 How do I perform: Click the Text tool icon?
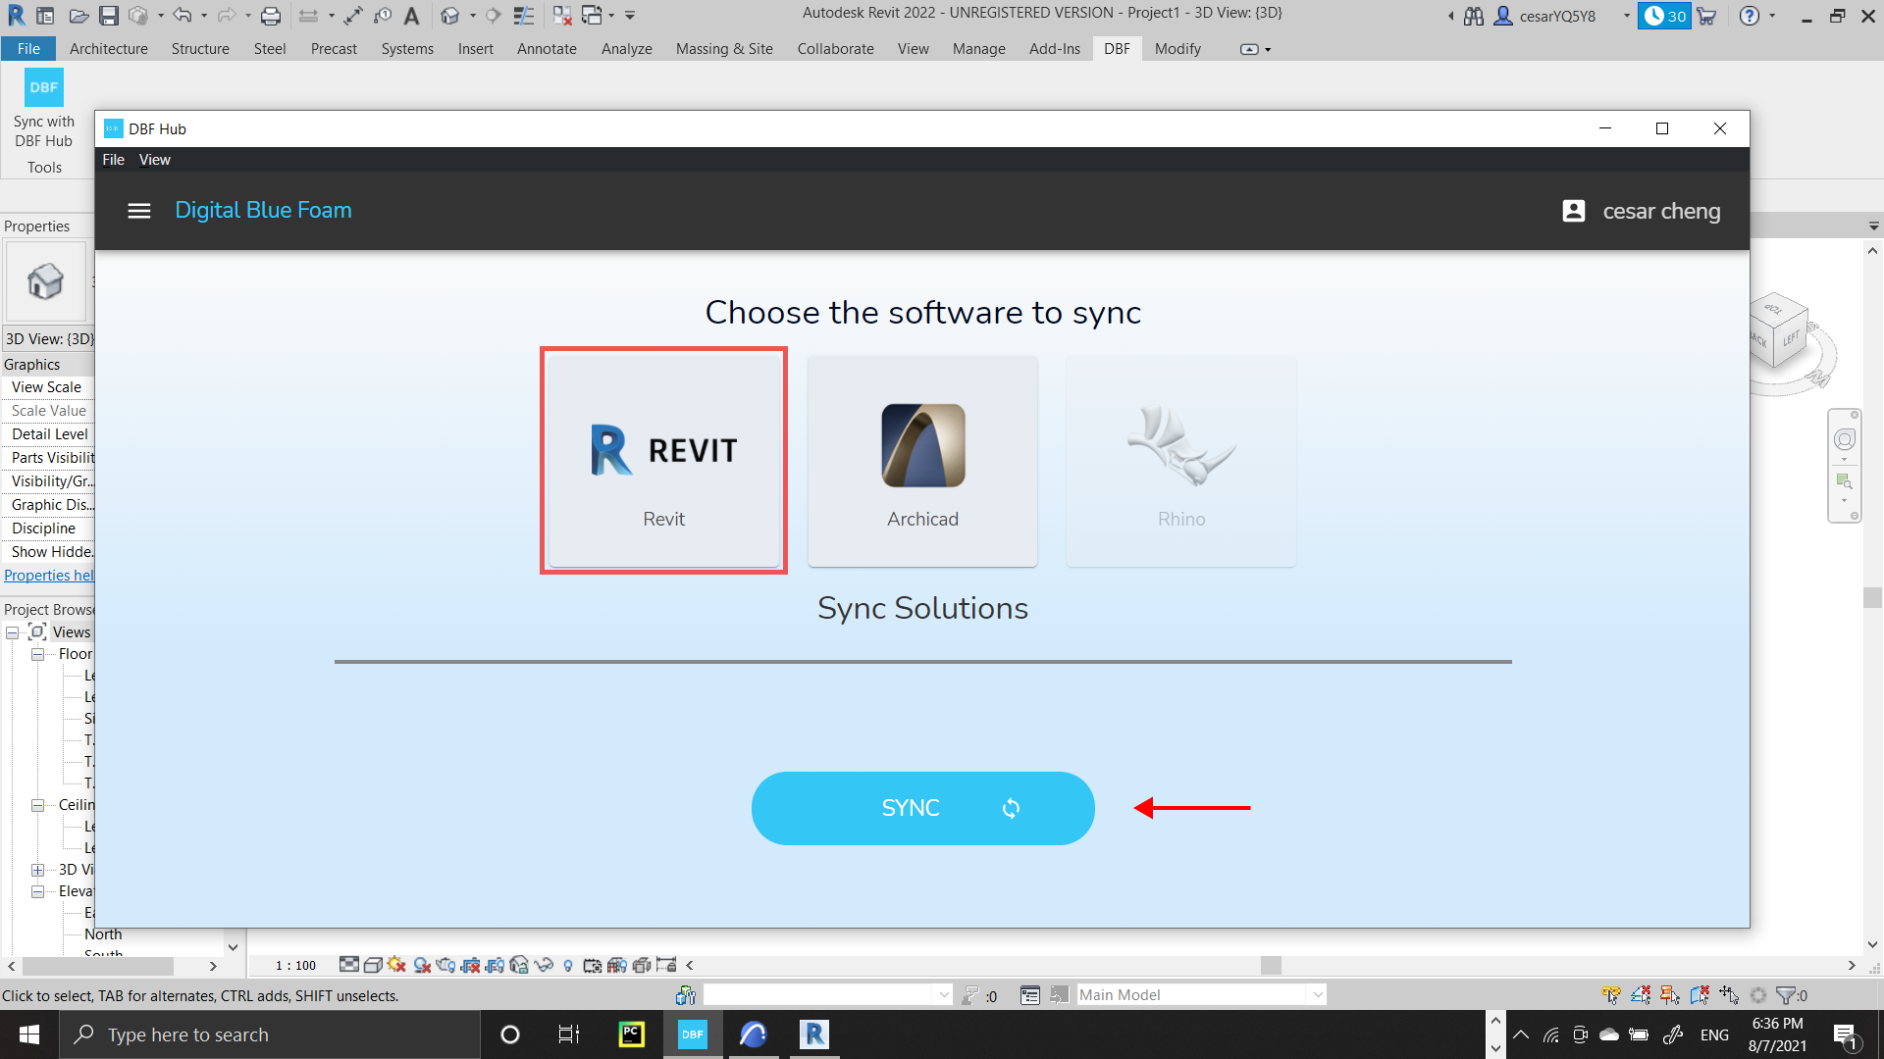click(412, 16)
